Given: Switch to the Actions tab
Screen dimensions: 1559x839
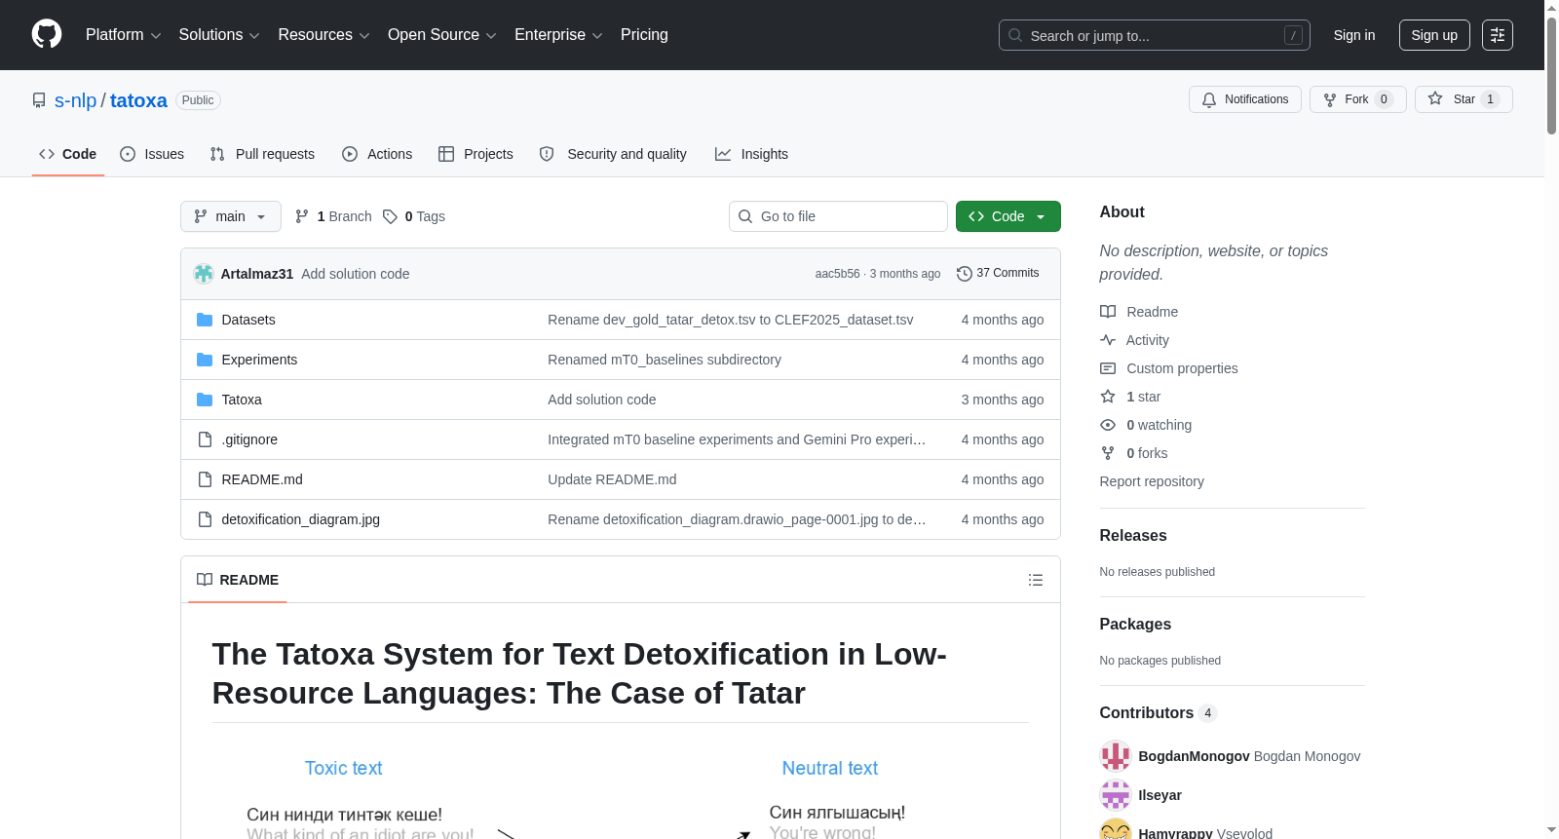Looking at the screenshot, I should click(377, 154).
